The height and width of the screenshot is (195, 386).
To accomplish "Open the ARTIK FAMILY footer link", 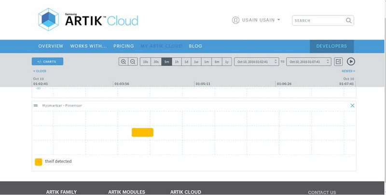I will tap(61, 192).
